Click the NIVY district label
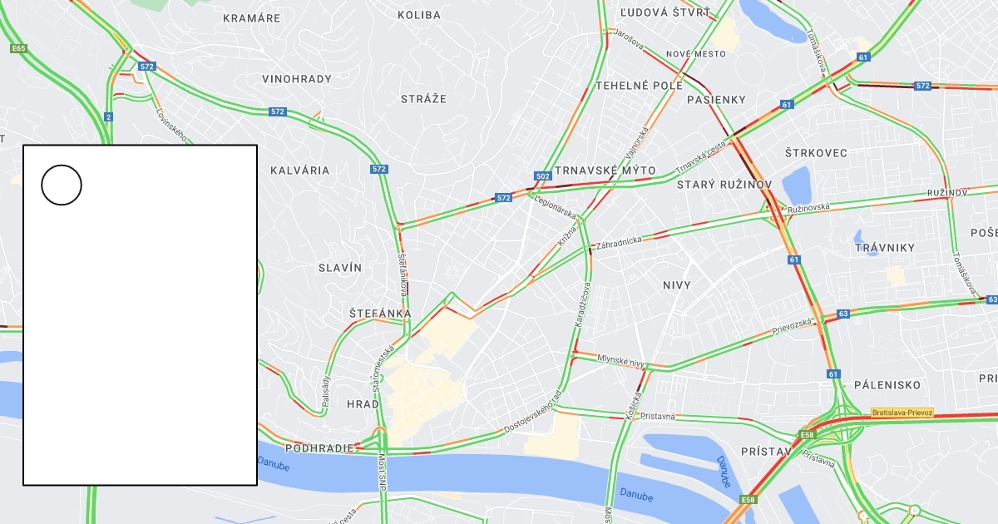Screen dimensions: 998x524 (677, 285)
